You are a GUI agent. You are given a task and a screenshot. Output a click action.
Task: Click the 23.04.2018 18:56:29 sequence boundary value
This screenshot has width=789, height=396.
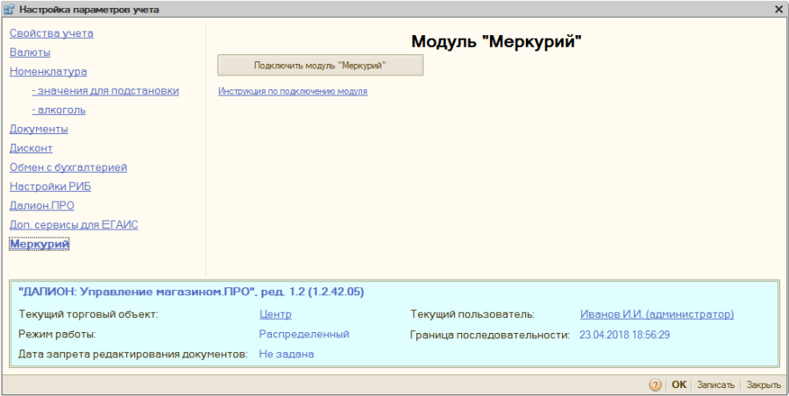(624, 335)
